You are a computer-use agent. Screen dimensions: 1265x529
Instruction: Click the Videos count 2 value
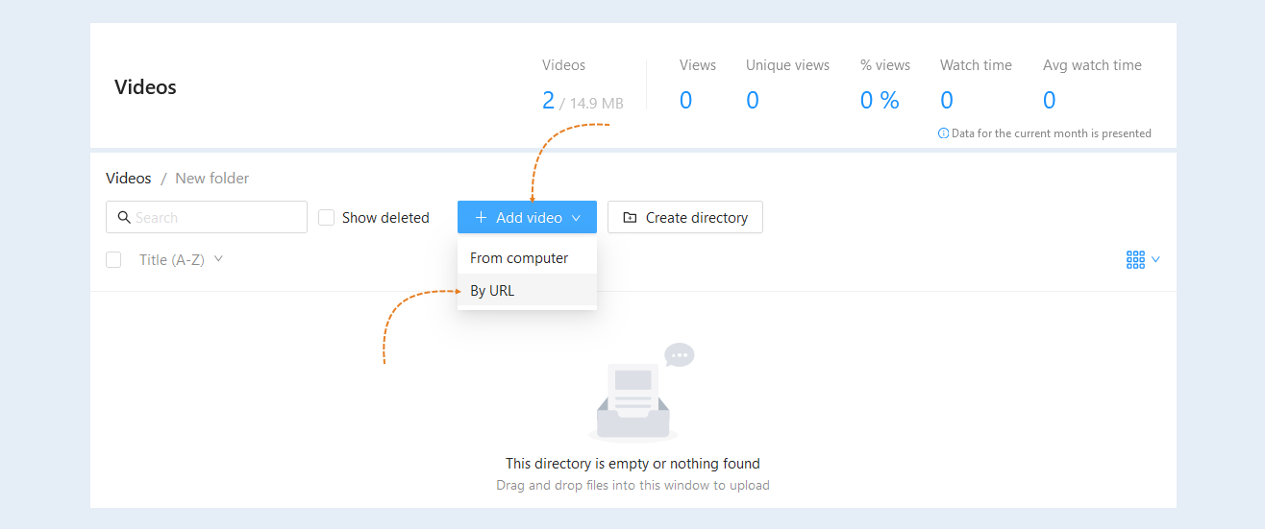click(x=548, y=100)
